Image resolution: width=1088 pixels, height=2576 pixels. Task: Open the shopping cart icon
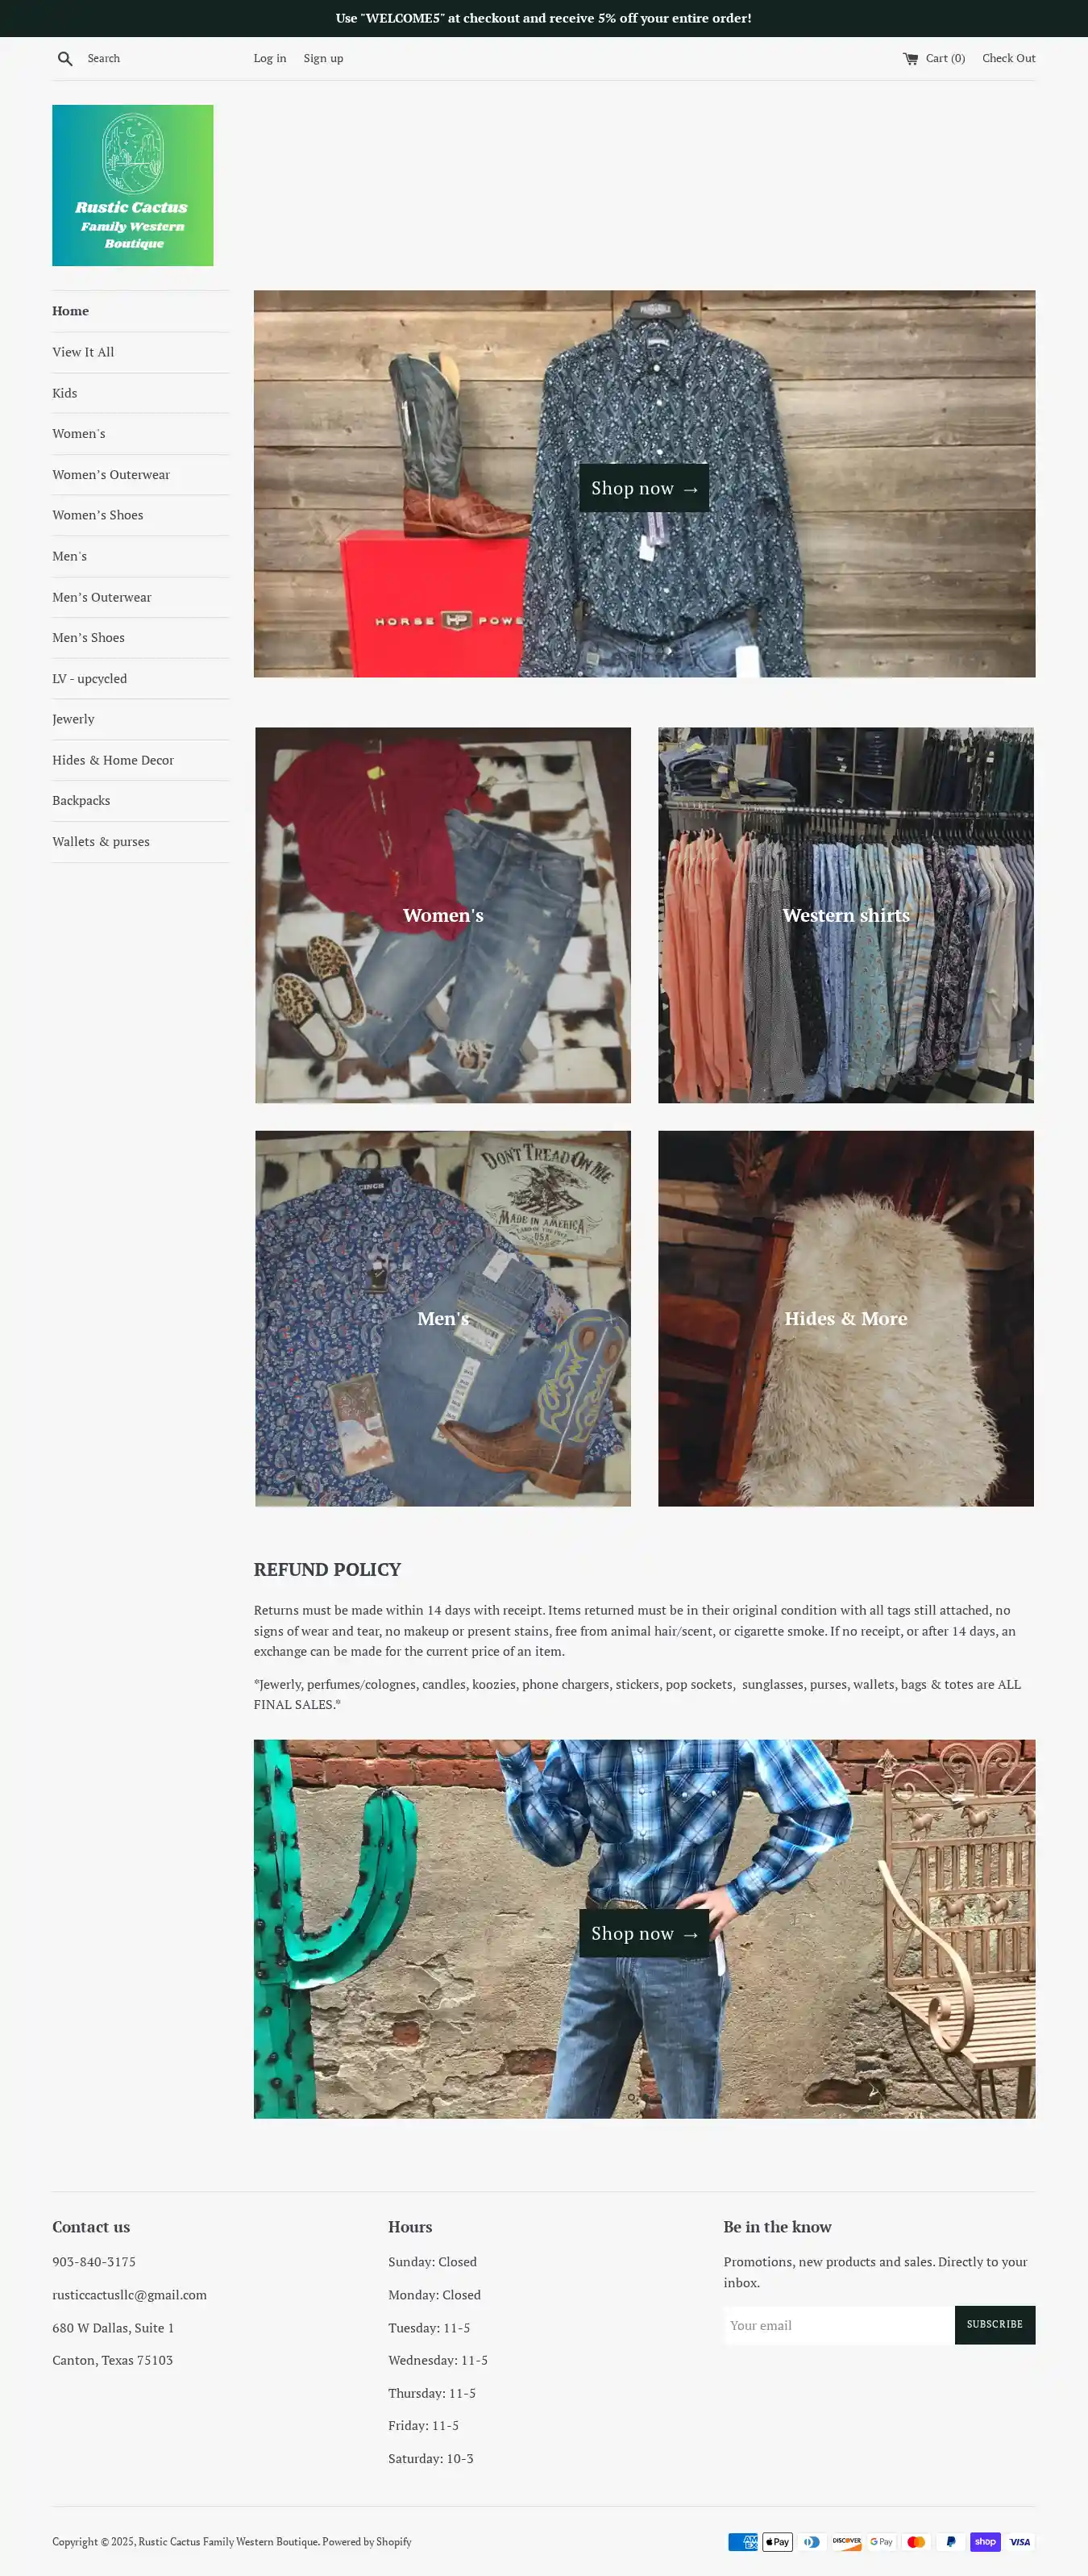pyautogui.click(x=910, y=59)
